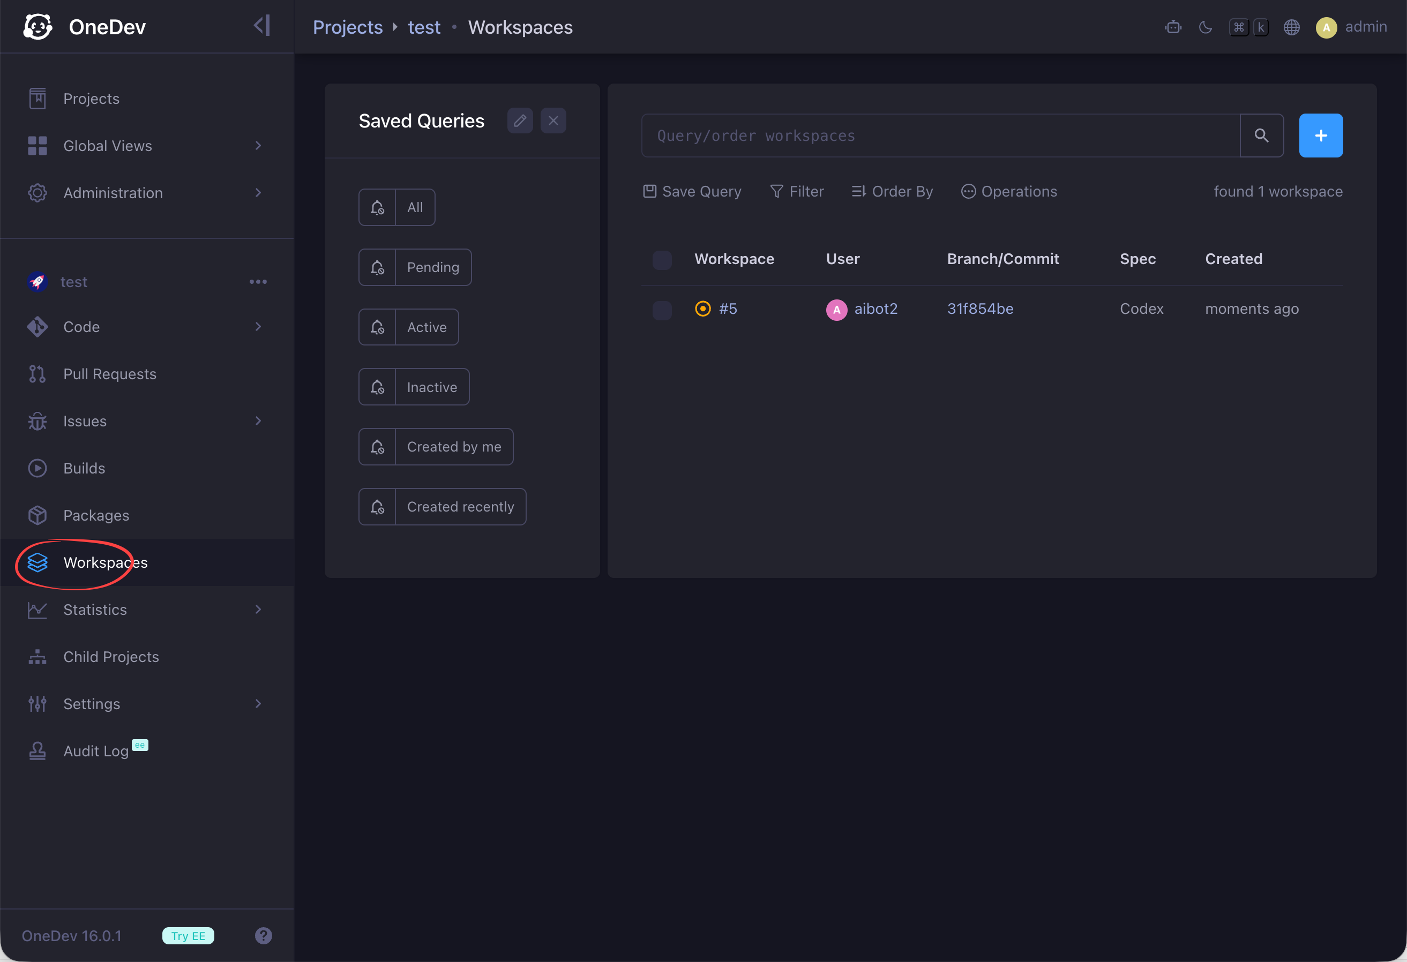Go to Projects in the sidebar
The image size is (1407, 962).
tap(146, 99)
